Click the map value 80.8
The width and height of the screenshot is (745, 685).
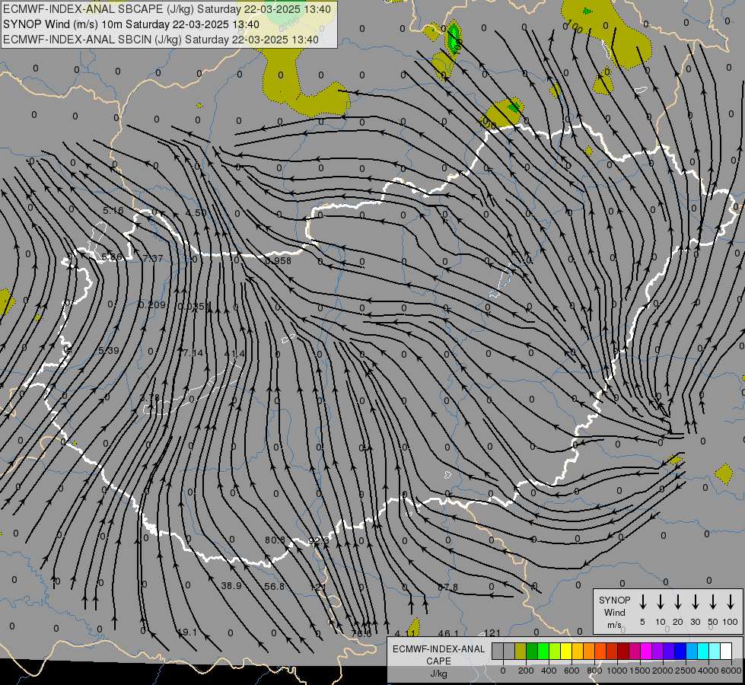point(275,540)
